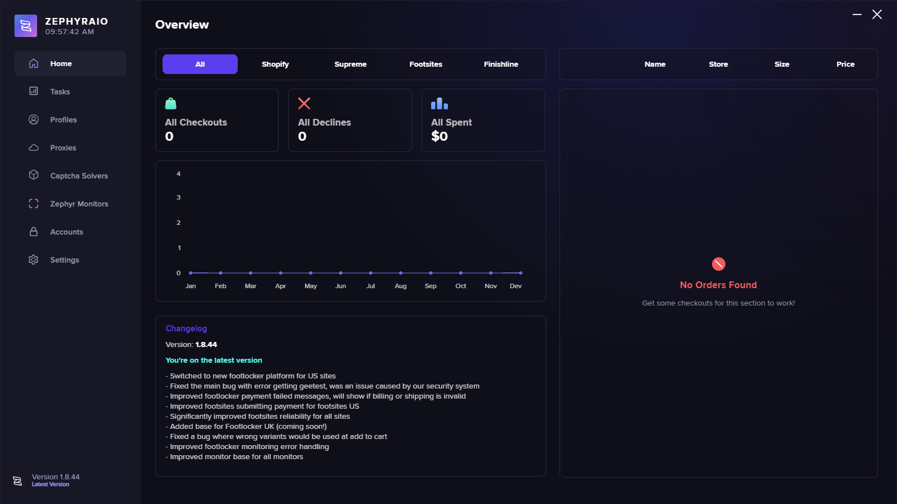Click the ZephyrAIO logo icon

point(26,26)
